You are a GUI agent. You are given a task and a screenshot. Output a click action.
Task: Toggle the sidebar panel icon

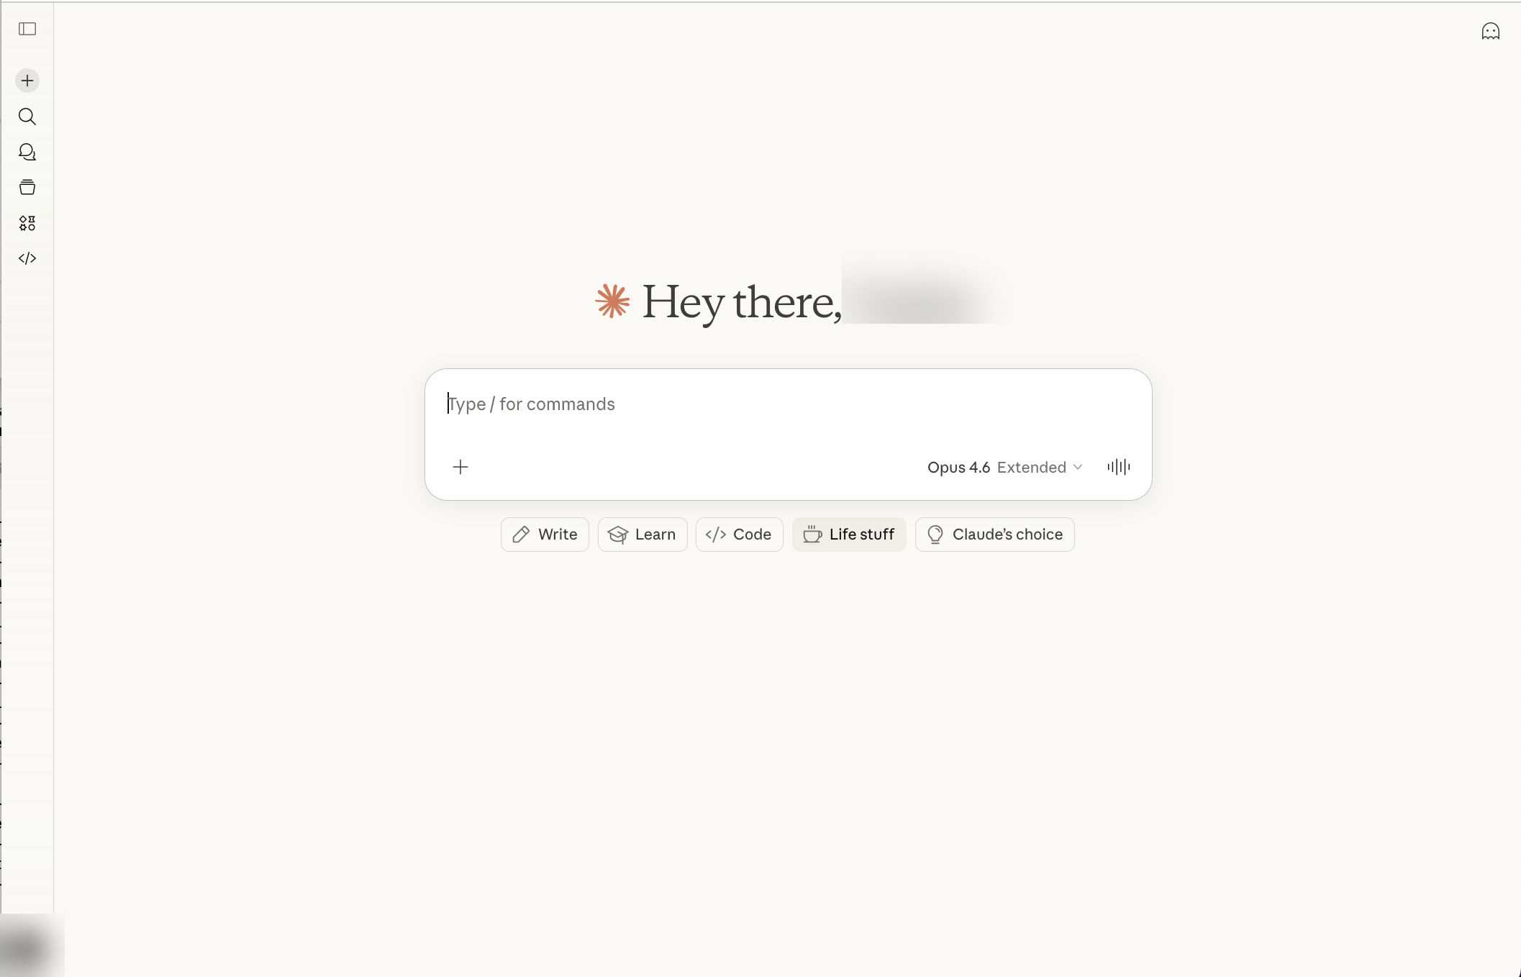point(27,29)
